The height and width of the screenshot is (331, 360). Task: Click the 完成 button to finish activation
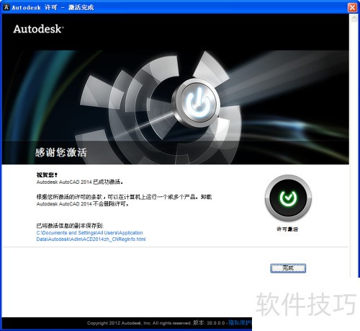(x=288, y=268)
